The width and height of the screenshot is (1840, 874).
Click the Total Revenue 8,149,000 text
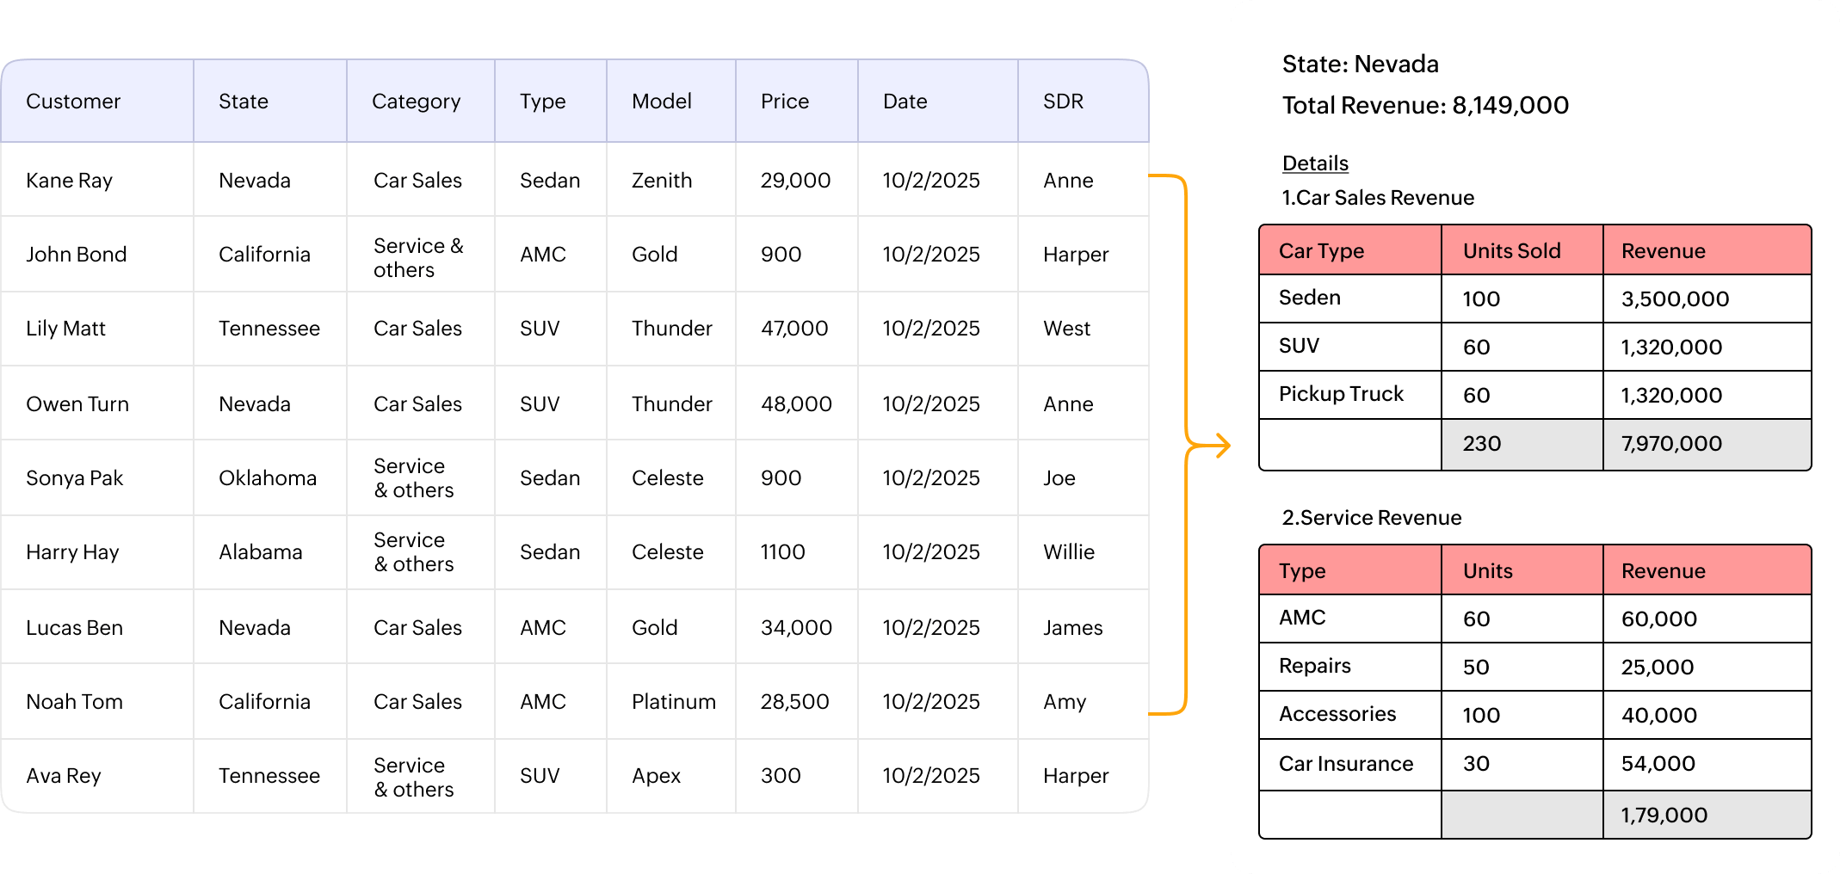[x=1425, y=106]
